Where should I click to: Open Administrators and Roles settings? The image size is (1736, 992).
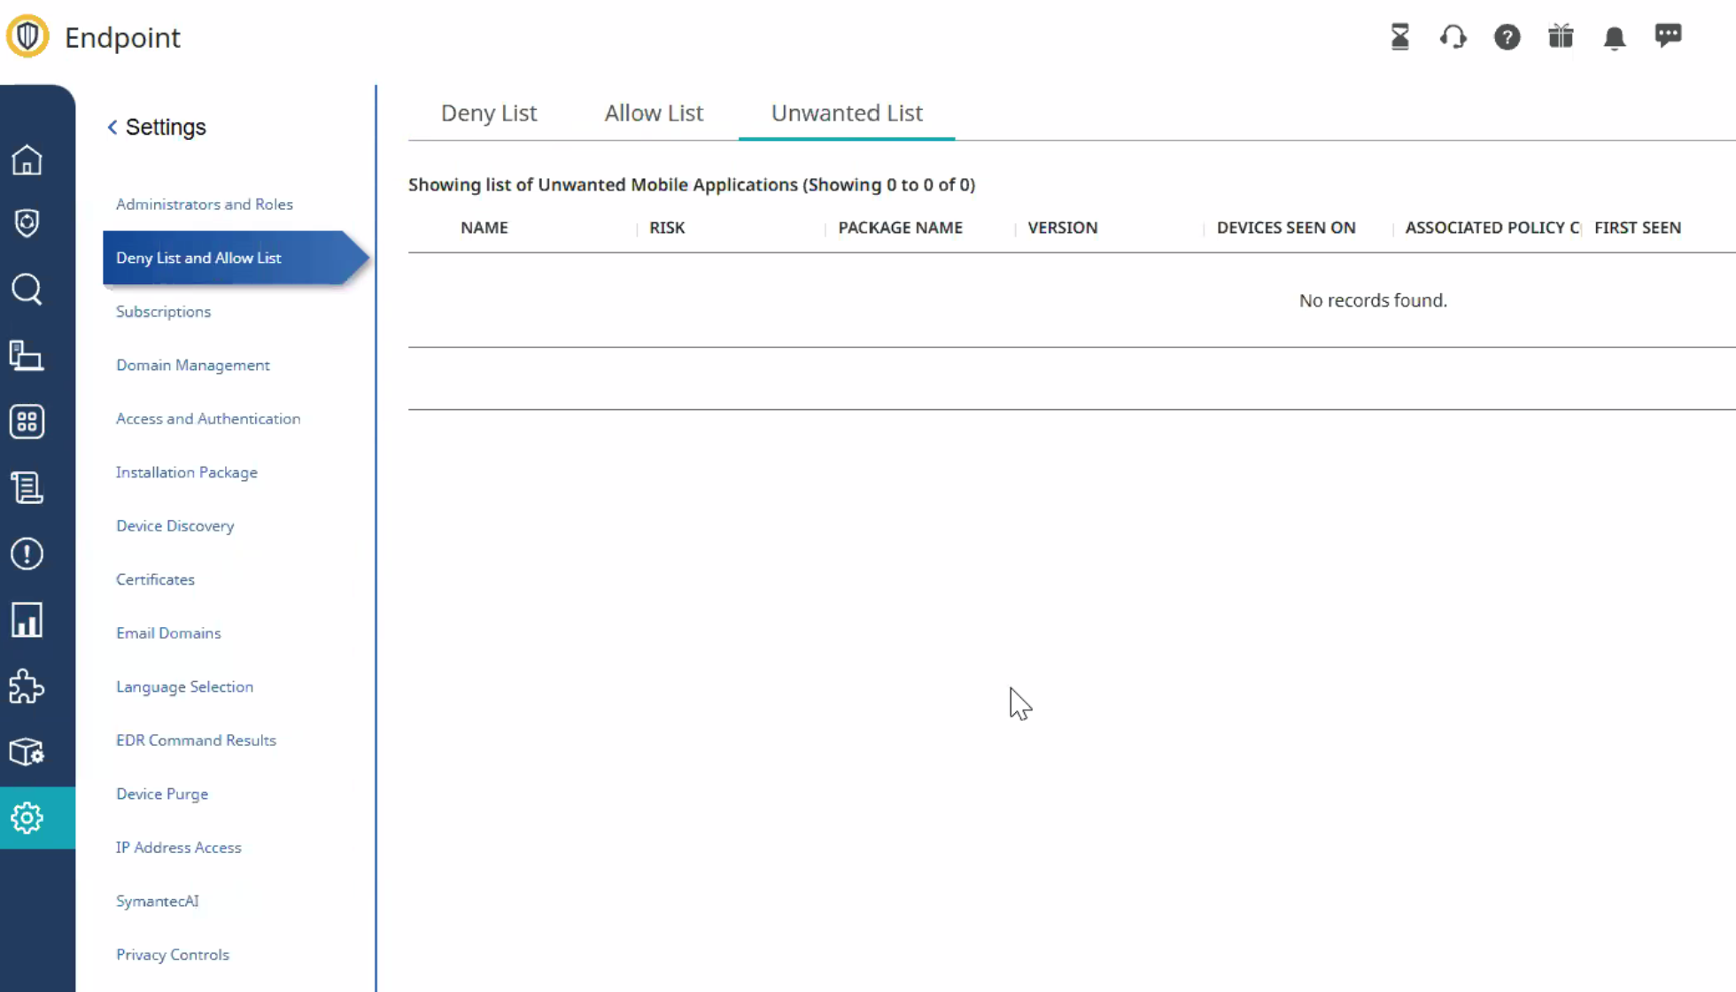(204, 204)
